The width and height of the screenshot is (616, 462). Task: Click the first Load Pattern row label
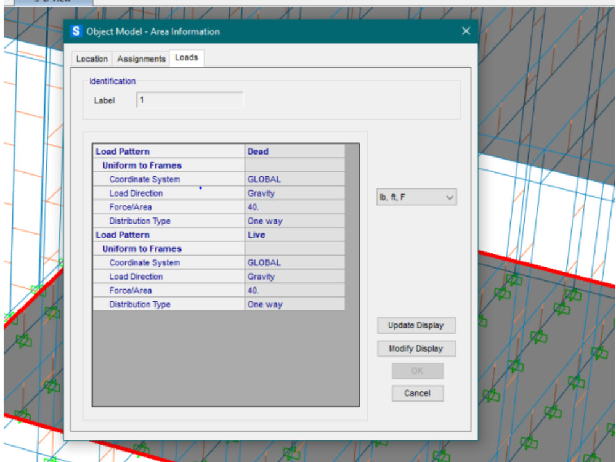click(x=123, y=152)
